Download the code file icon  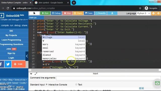click(112, 13)
